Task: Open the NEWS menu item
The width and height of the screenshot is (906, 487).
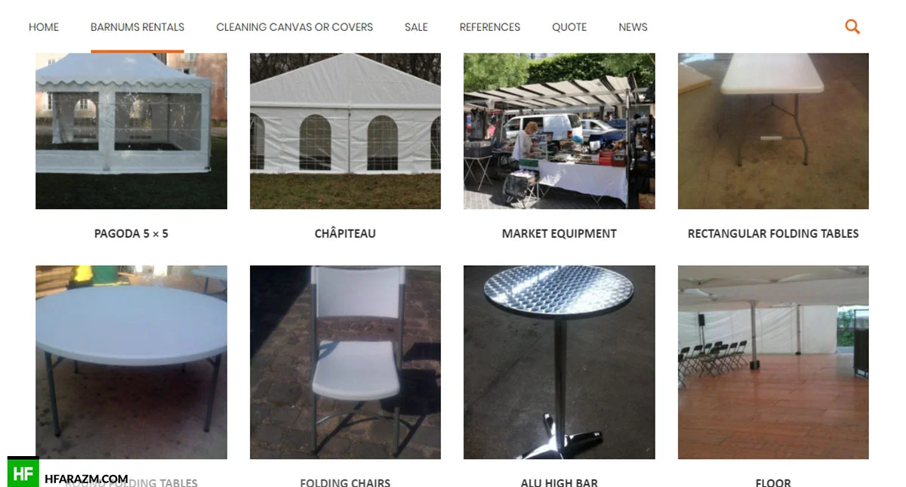Action: 633,27
